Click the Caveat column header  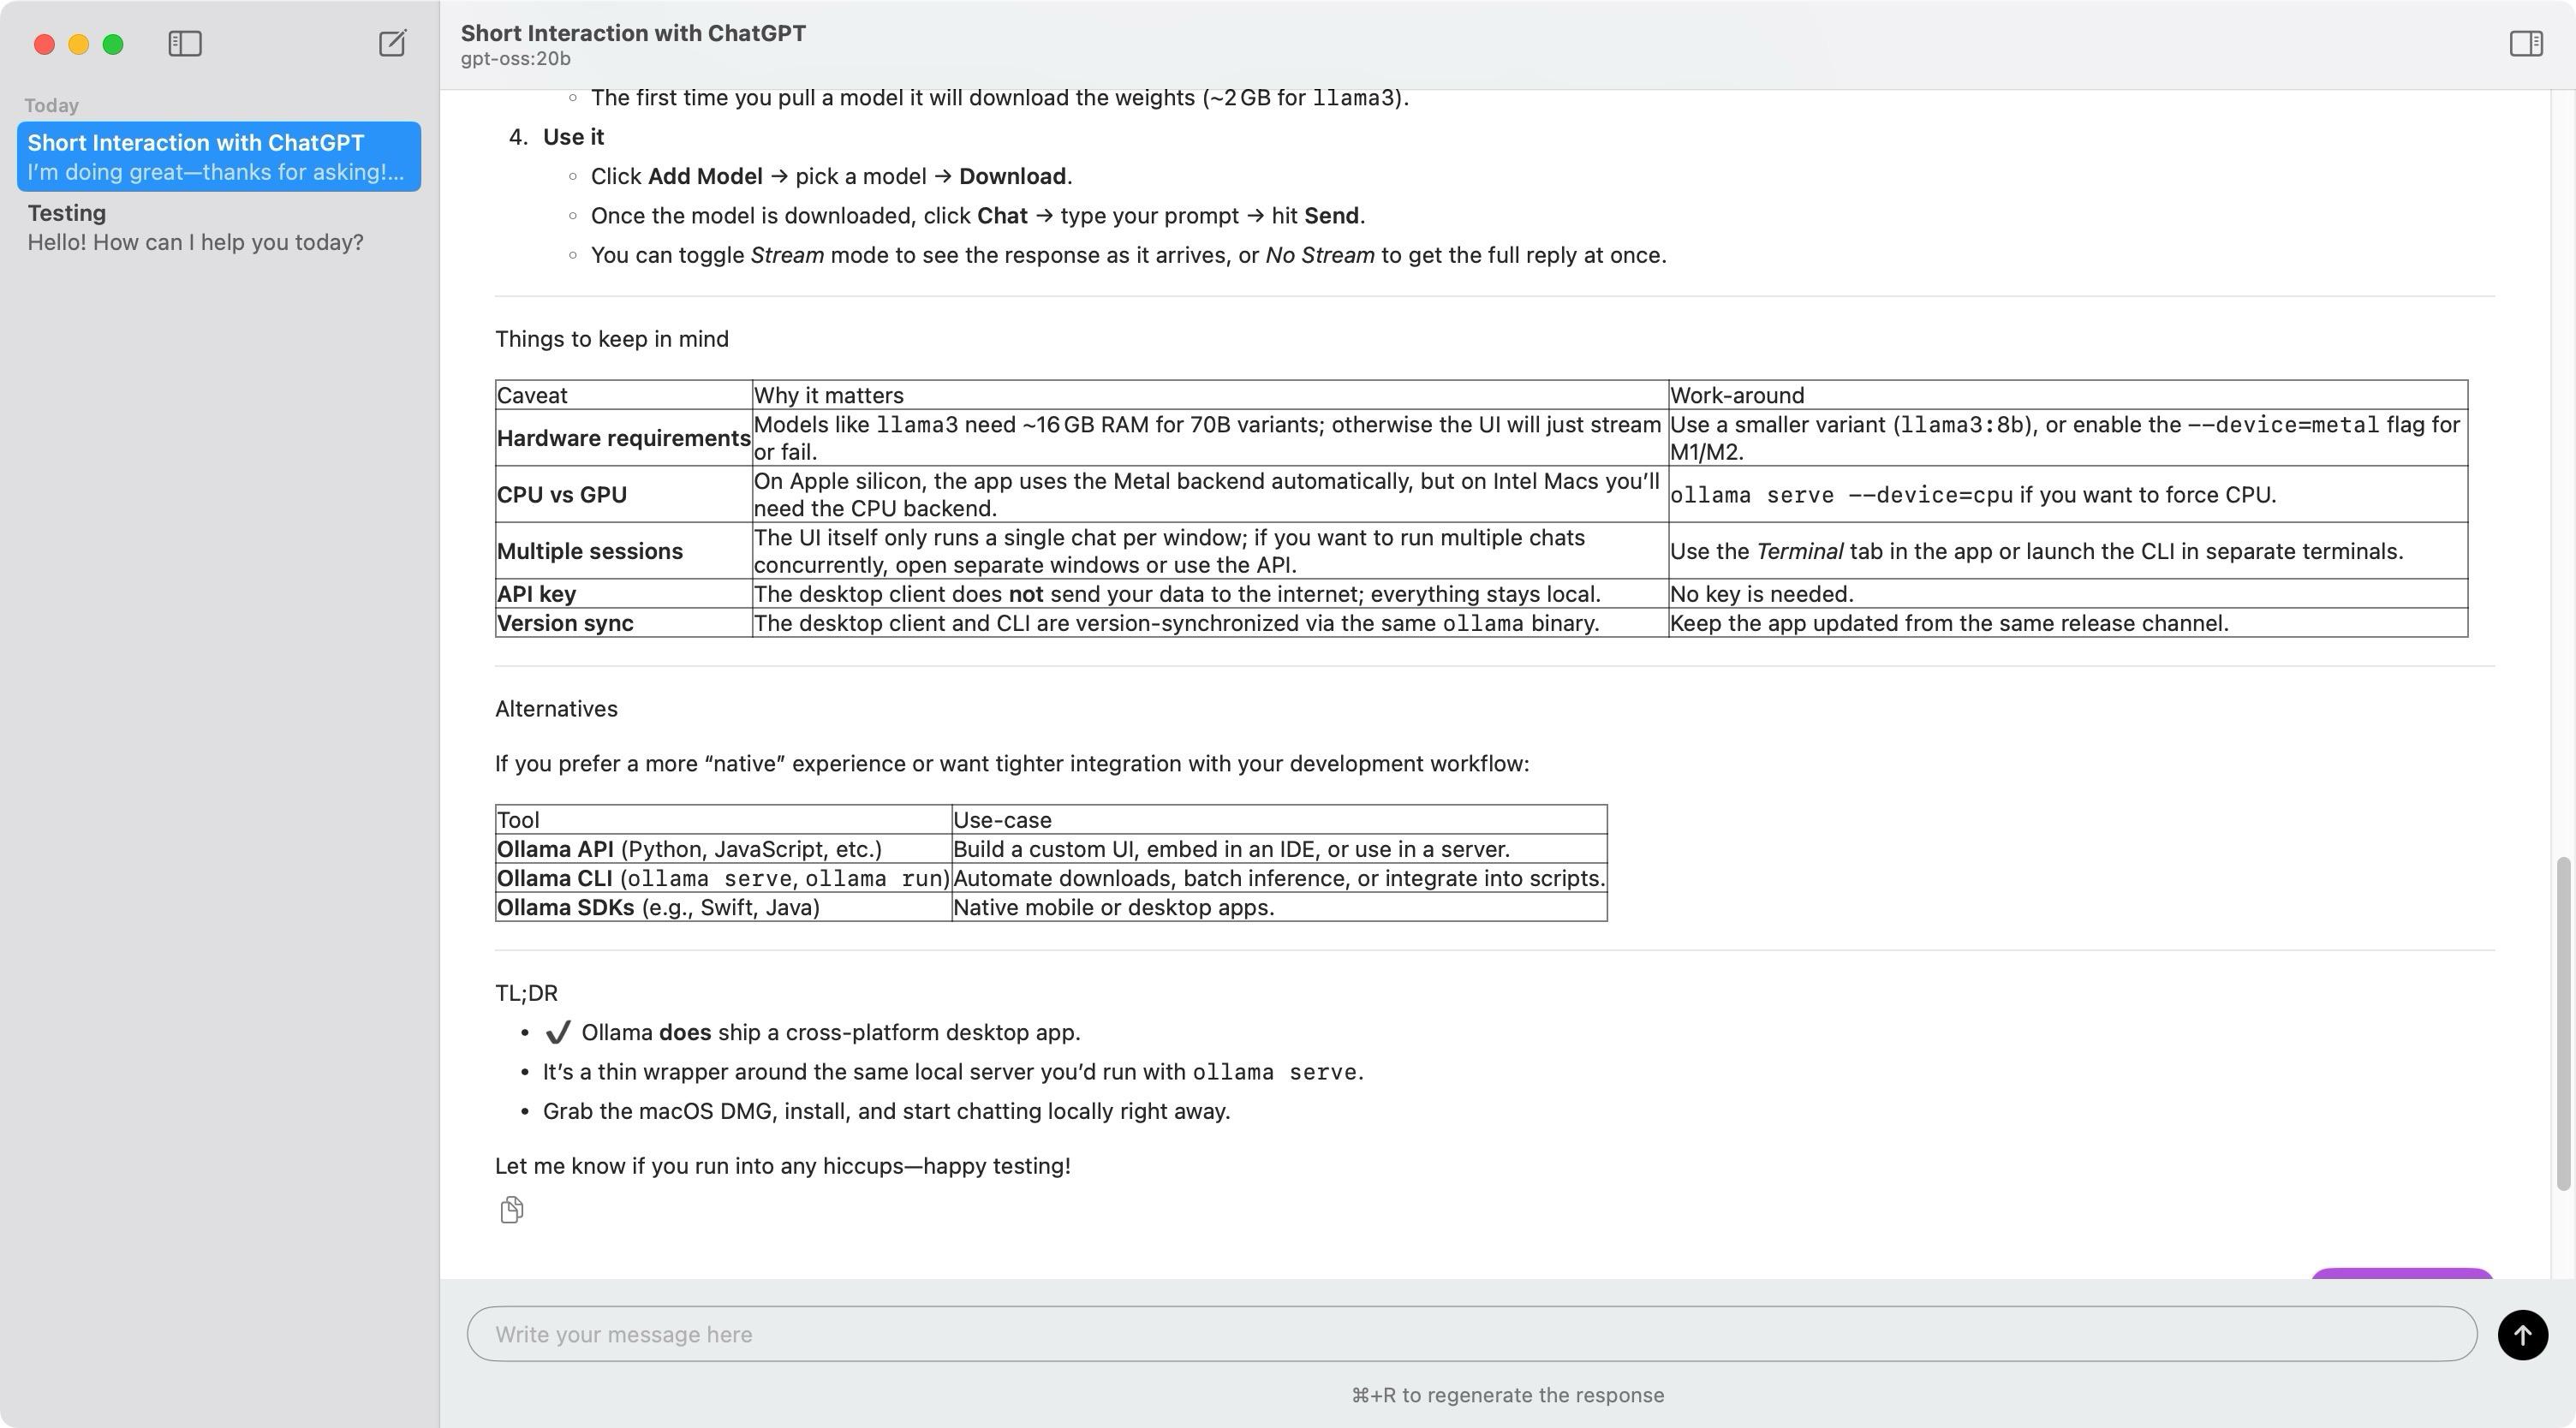(x=624, y=395)
